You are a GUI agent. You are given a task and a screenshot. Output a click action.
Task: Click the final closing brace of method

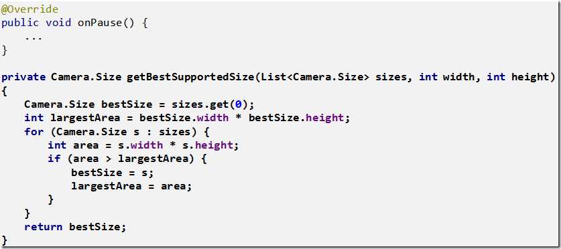4,240
